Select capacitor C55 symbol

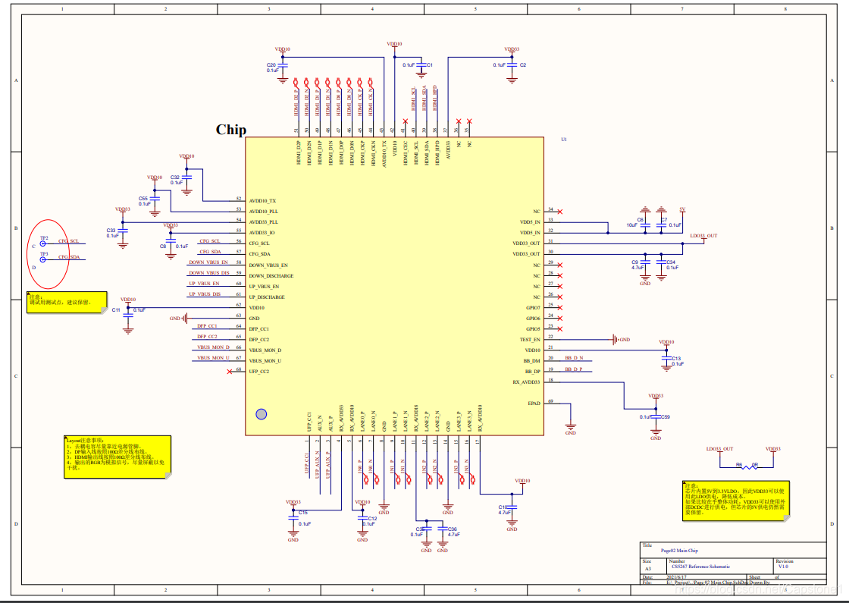pos(155,199)
